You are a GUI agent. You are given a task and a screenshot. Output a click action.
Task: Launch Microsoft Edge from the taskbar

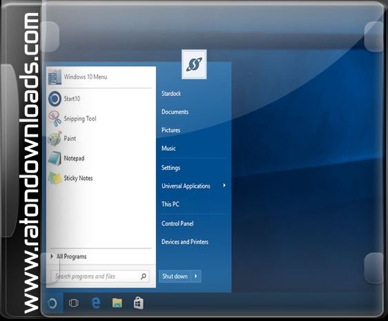[96, 303]
